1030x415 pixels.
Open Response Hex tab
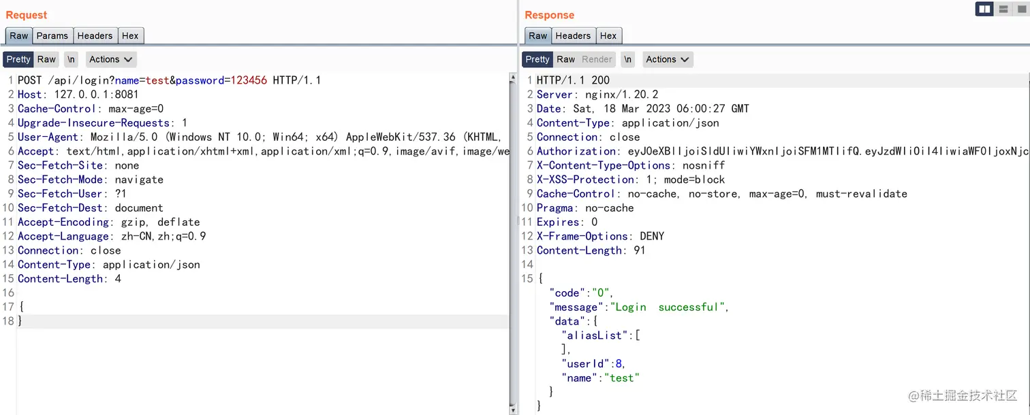point(608,36)
